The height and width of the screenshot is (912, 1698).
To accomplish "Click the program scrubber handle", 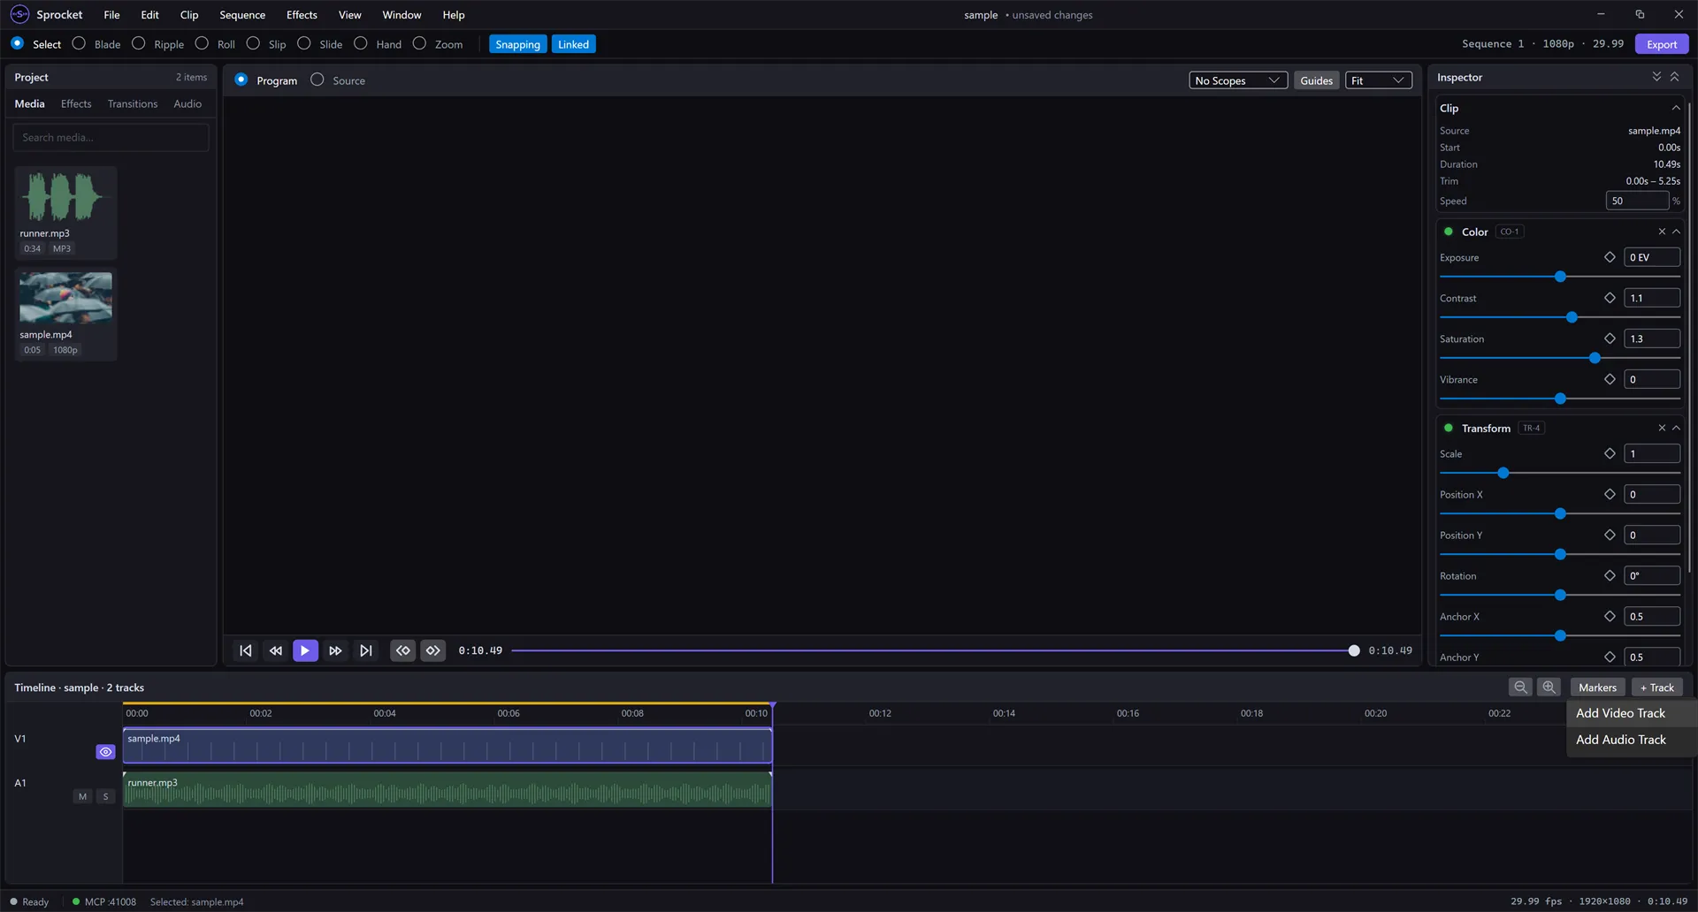I will (1354, 650).
